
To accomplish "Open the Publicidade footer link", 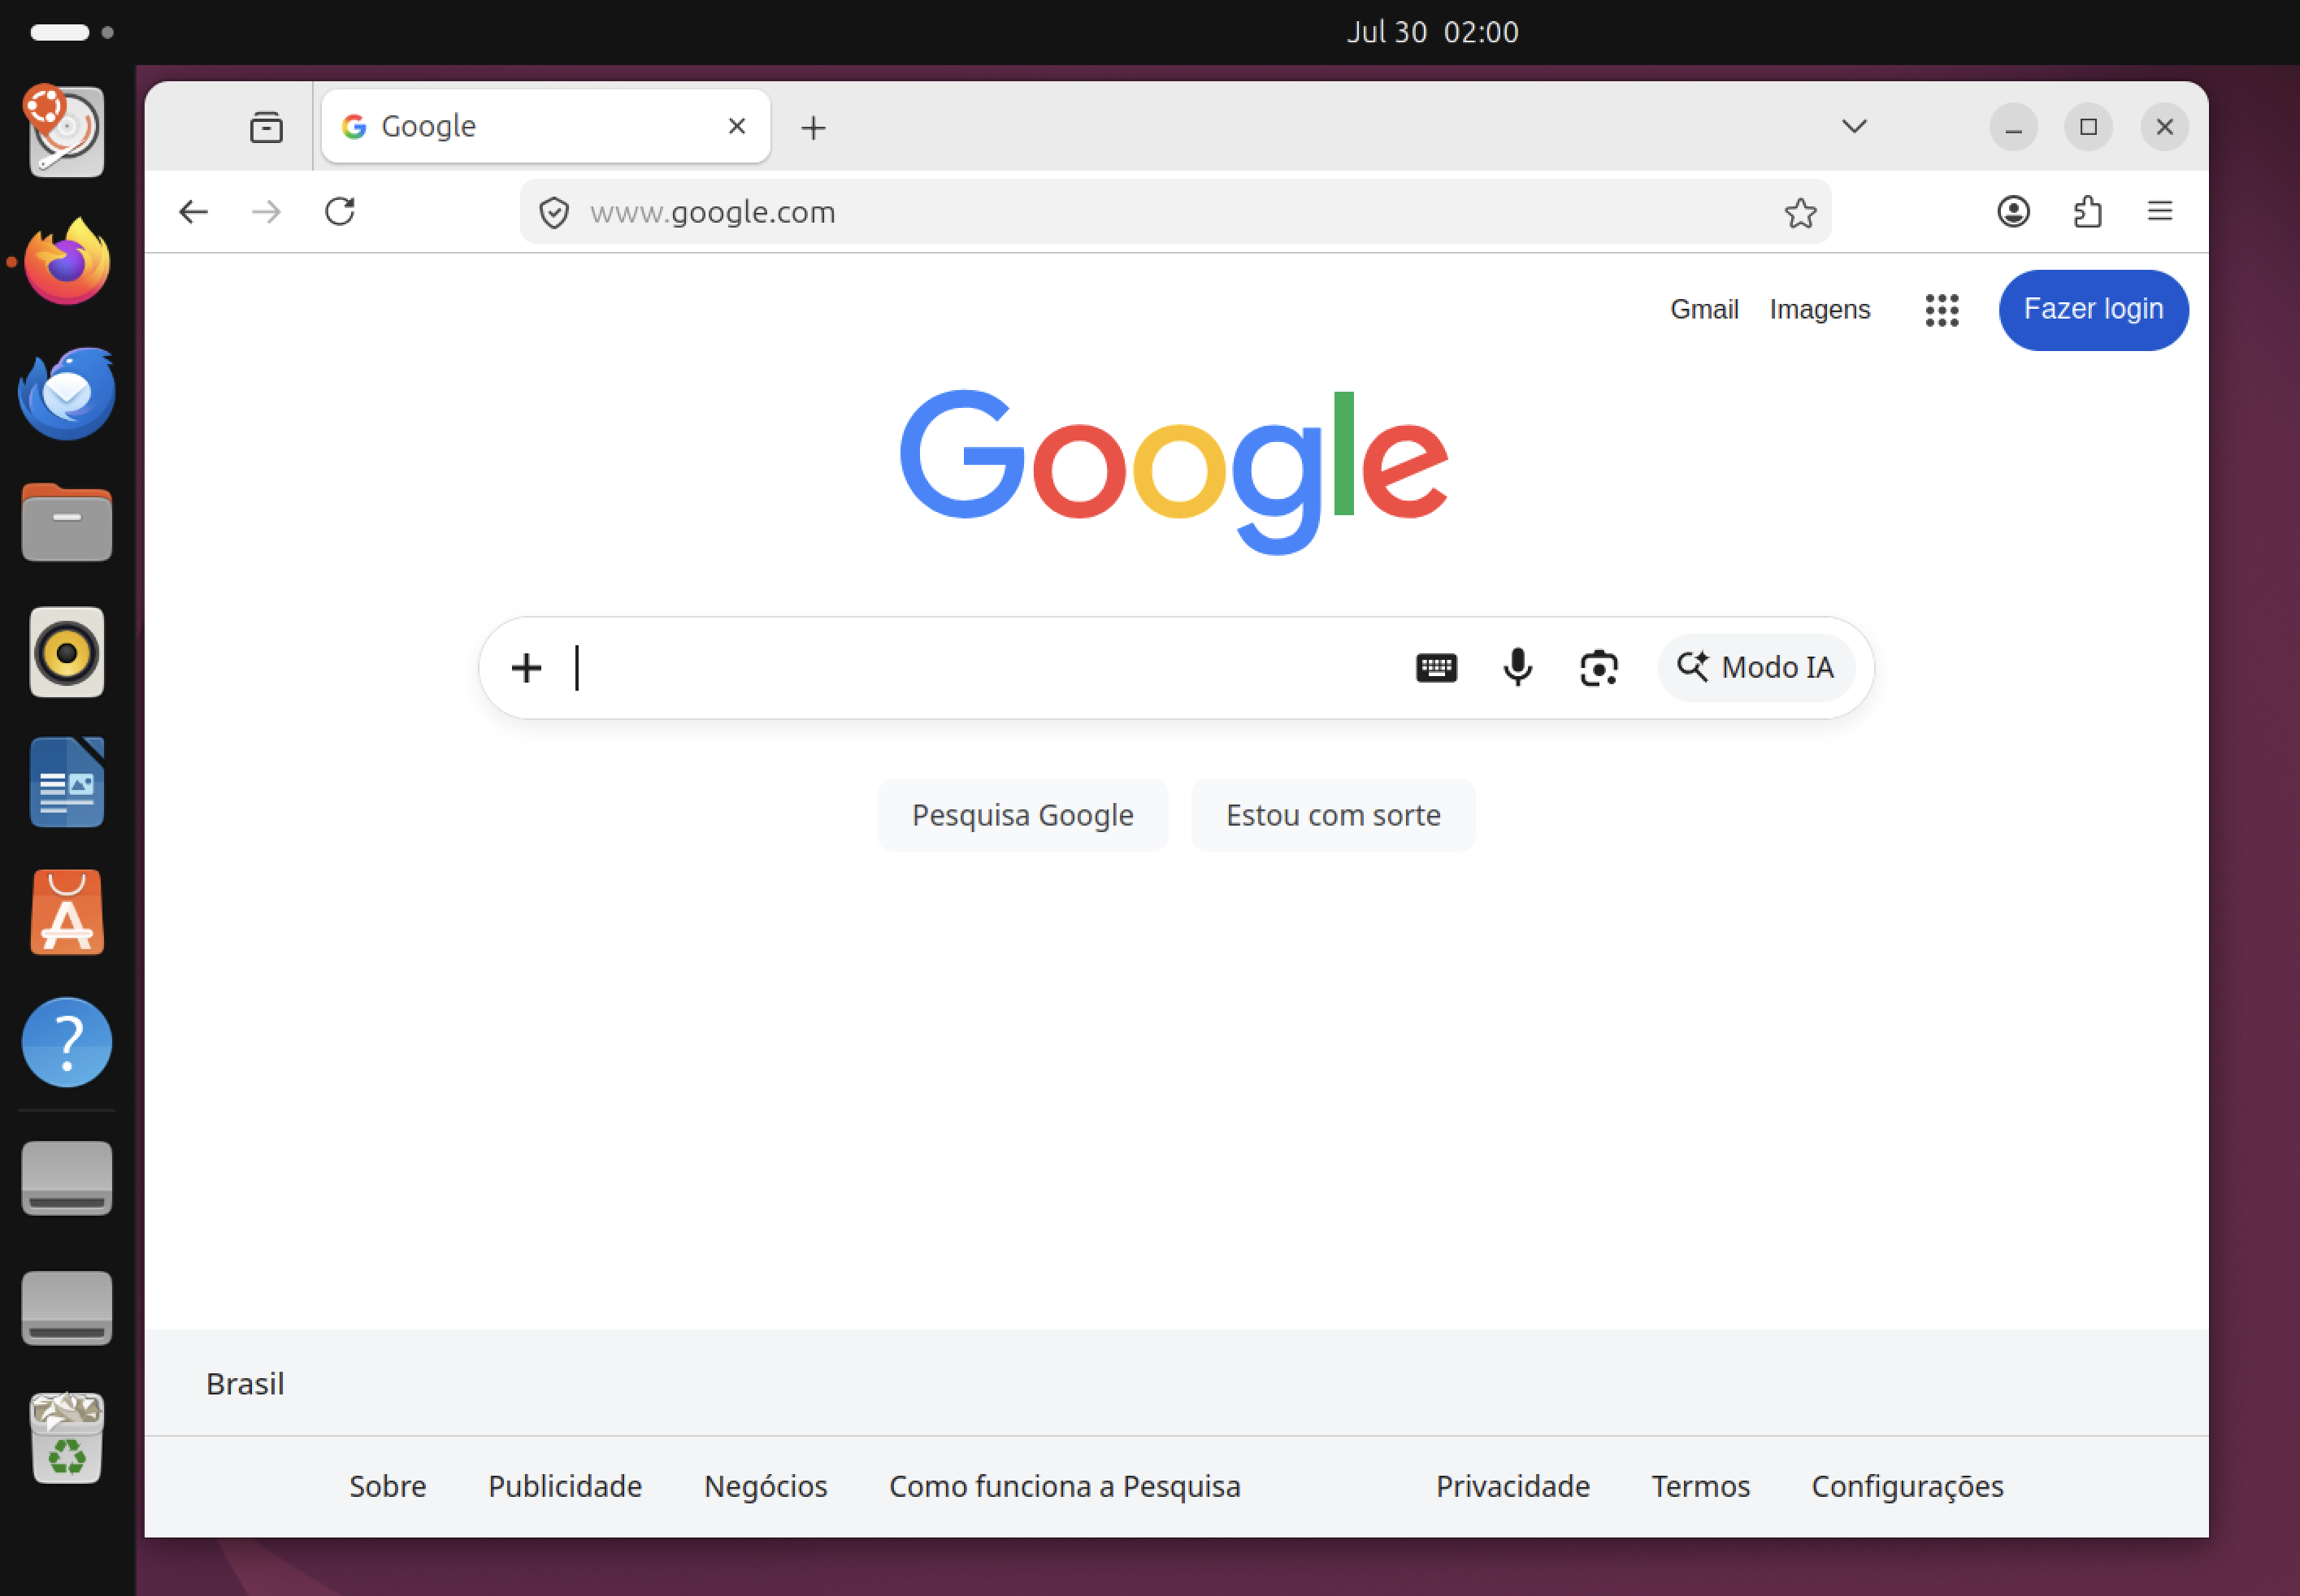I will [565, 1486].
